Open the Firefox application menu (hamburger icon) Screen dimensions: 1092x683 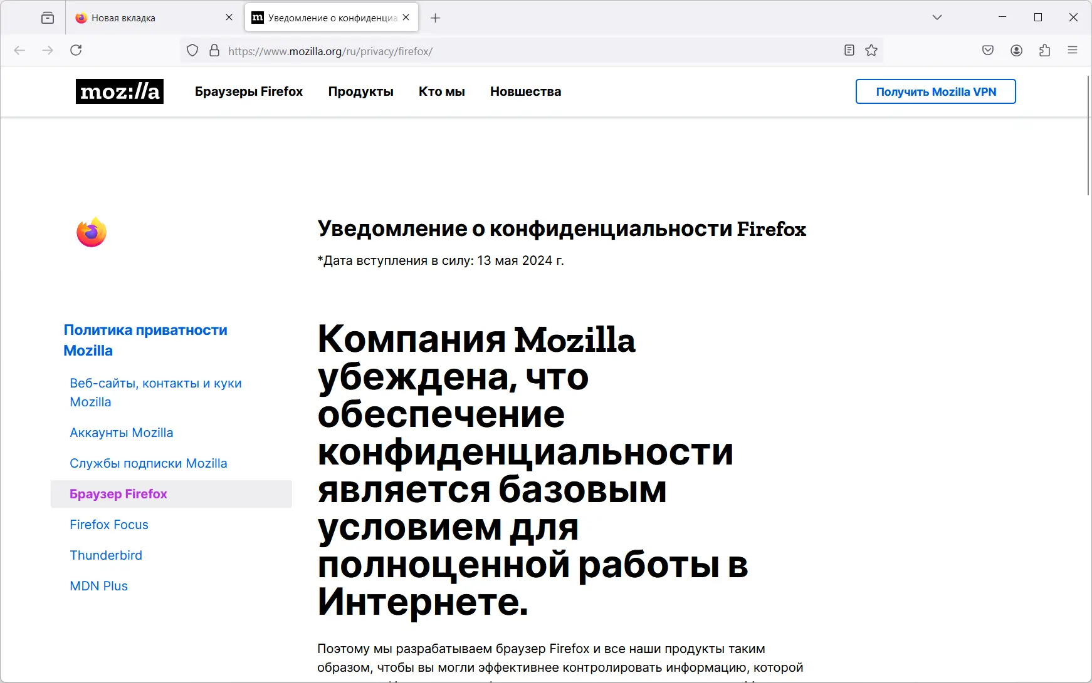click(x=1073, y=50)
